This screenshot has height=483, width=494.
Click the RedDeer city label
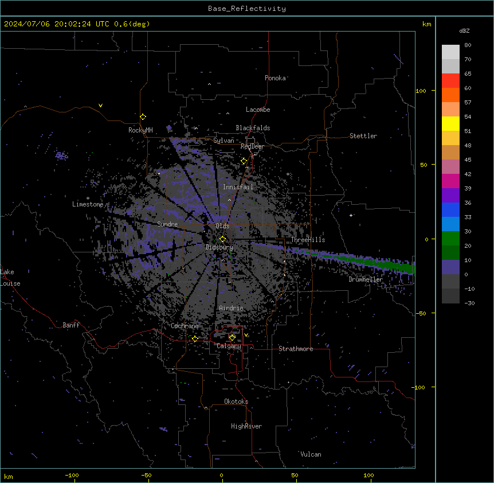pyautogui.click(x=252, y=146)
